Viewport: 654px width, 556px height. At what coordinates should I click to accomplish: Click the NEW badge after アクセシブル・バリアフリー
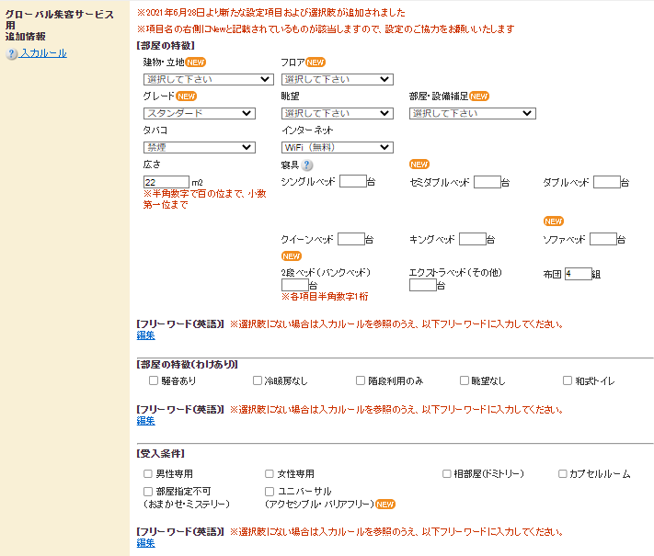pos(385,505)
